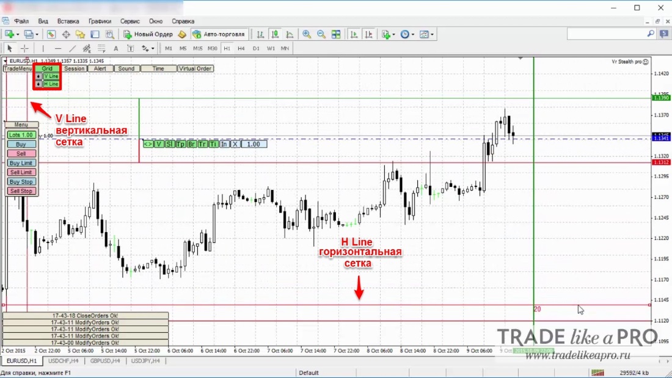The image size is (672, 378).
Task: Click the Sell Stop button
Action: point(21,191)
